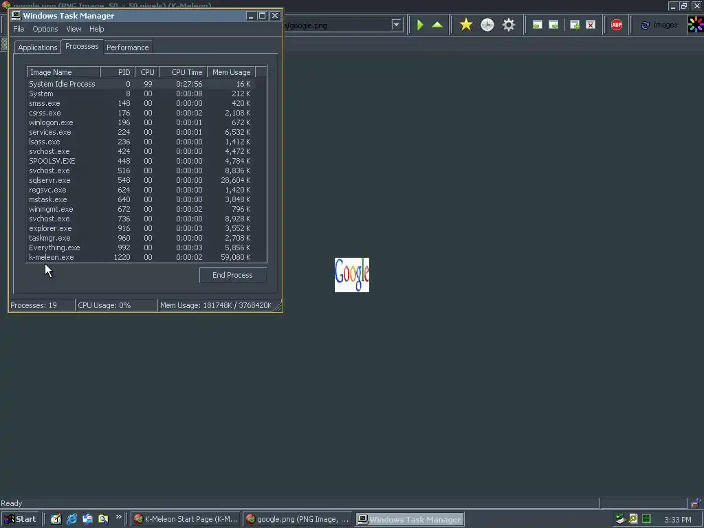
Task: Open the Help menu in Task Manager
Action: [x=96, y=29]
